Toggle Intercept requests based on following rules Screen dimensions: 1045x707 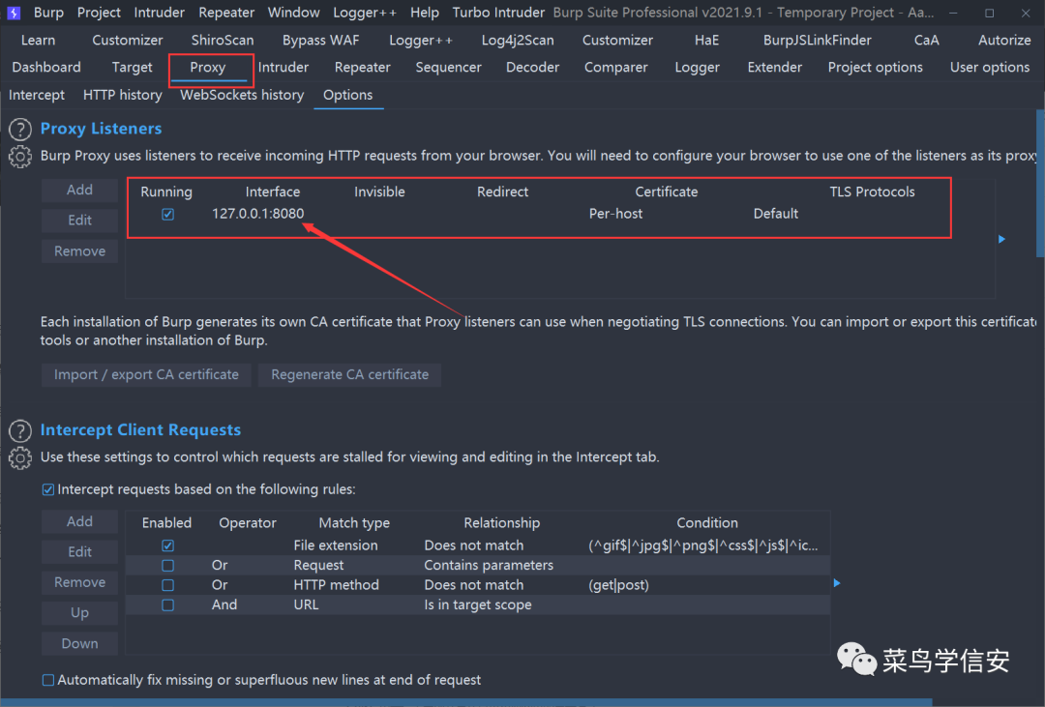[x=48, y=489]
